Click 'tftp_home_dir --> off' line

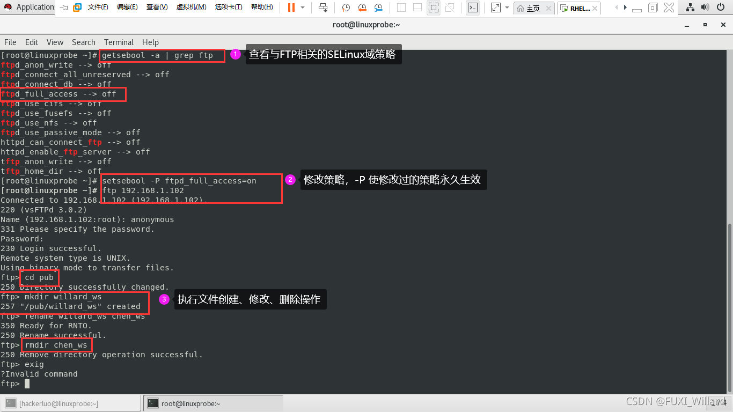(52, 171)
